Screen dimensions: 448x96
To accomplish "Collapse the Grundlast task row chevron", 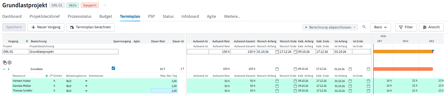I will [4, 69].
